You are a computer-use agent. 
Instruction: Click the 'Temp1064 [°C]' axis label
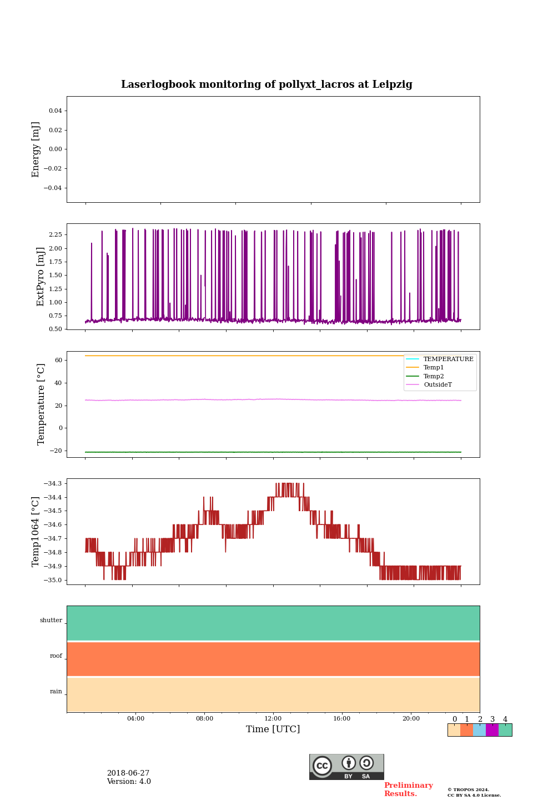pyautogui.click(x=36, y=532)
